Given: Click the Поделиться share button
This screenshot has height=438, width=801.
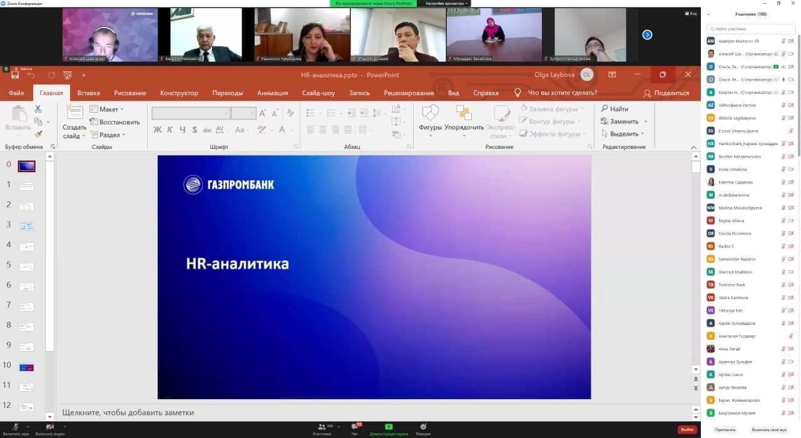Looking at the screenshot, I should pyautogui.click(x=666, y=93).
